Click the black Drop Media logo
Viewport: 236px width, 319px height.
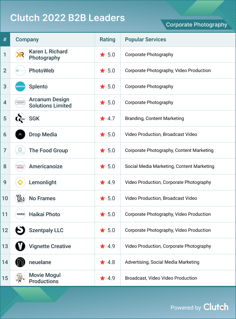tap(20, 134)
